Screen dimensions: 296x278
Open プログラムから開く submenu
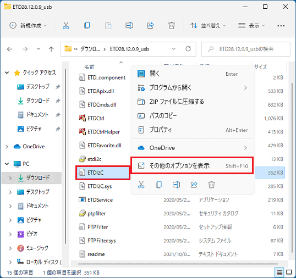click(193, 88)
